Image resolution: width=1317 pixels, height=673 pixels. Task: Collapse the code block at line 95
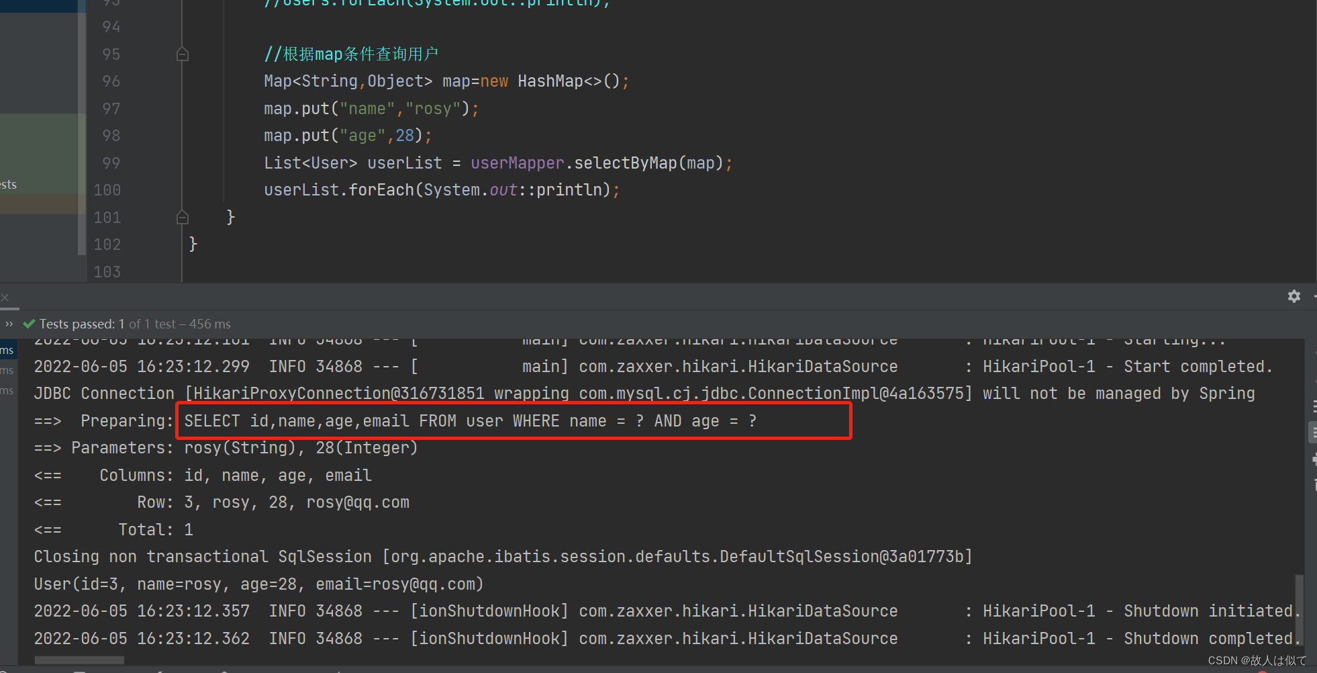point(182,54)
